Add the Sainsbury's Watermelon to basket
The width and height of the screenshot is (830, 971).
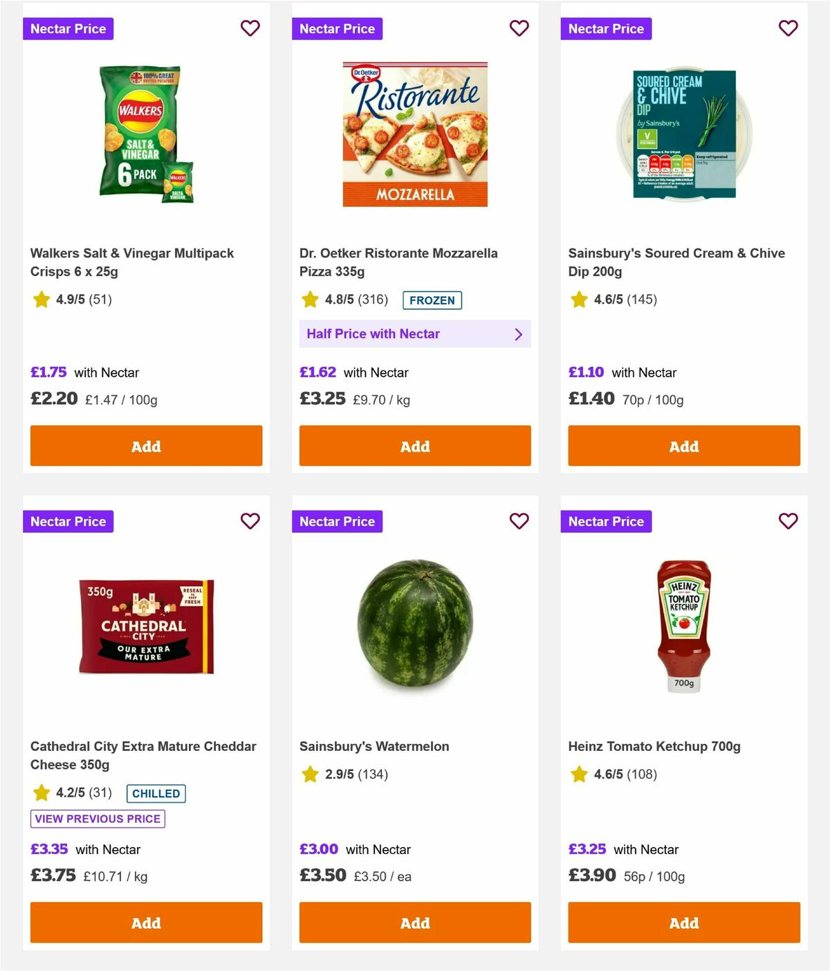click(x=414, y=923)
